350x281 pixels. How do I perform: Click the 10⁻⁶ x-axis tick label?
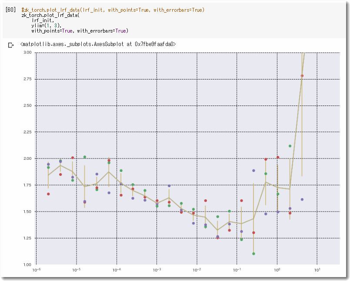pyautogui.click(x=37, y=270)
